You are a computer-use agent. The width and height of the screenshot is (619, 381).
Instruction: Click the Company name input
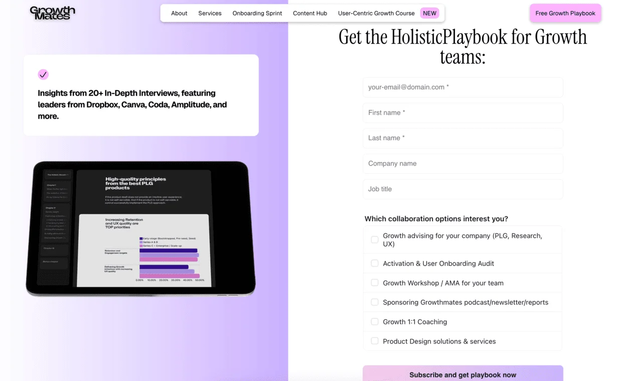point(462,164)
